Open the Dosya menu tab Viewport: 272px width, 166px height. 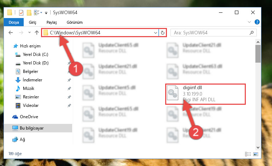(14, 22)
